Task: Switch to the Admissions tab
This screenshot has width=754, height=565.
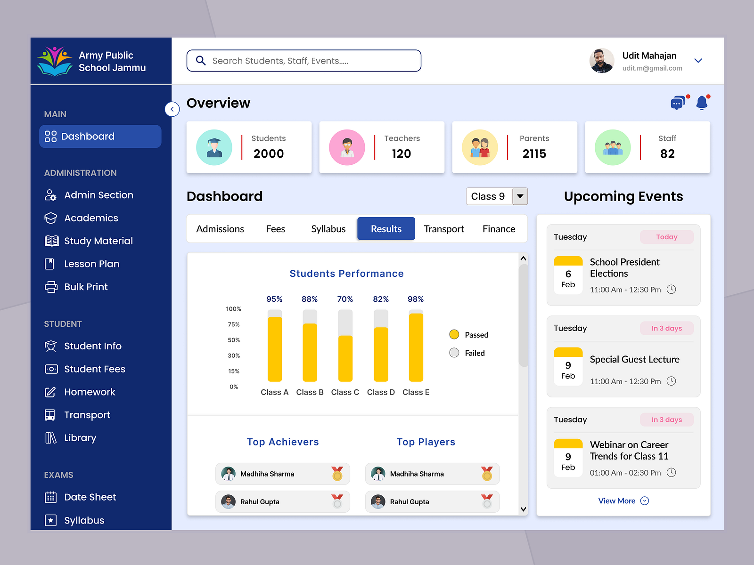Action: pyautogui.click(x=220, y=229)
